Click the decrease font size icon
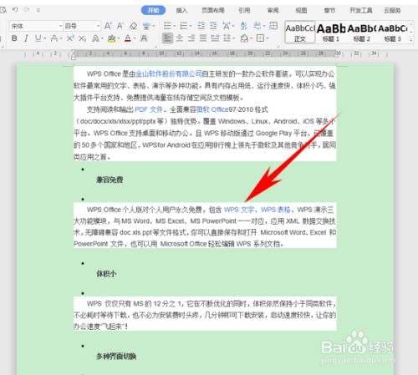The image size is (418, 375). (120, 26)
